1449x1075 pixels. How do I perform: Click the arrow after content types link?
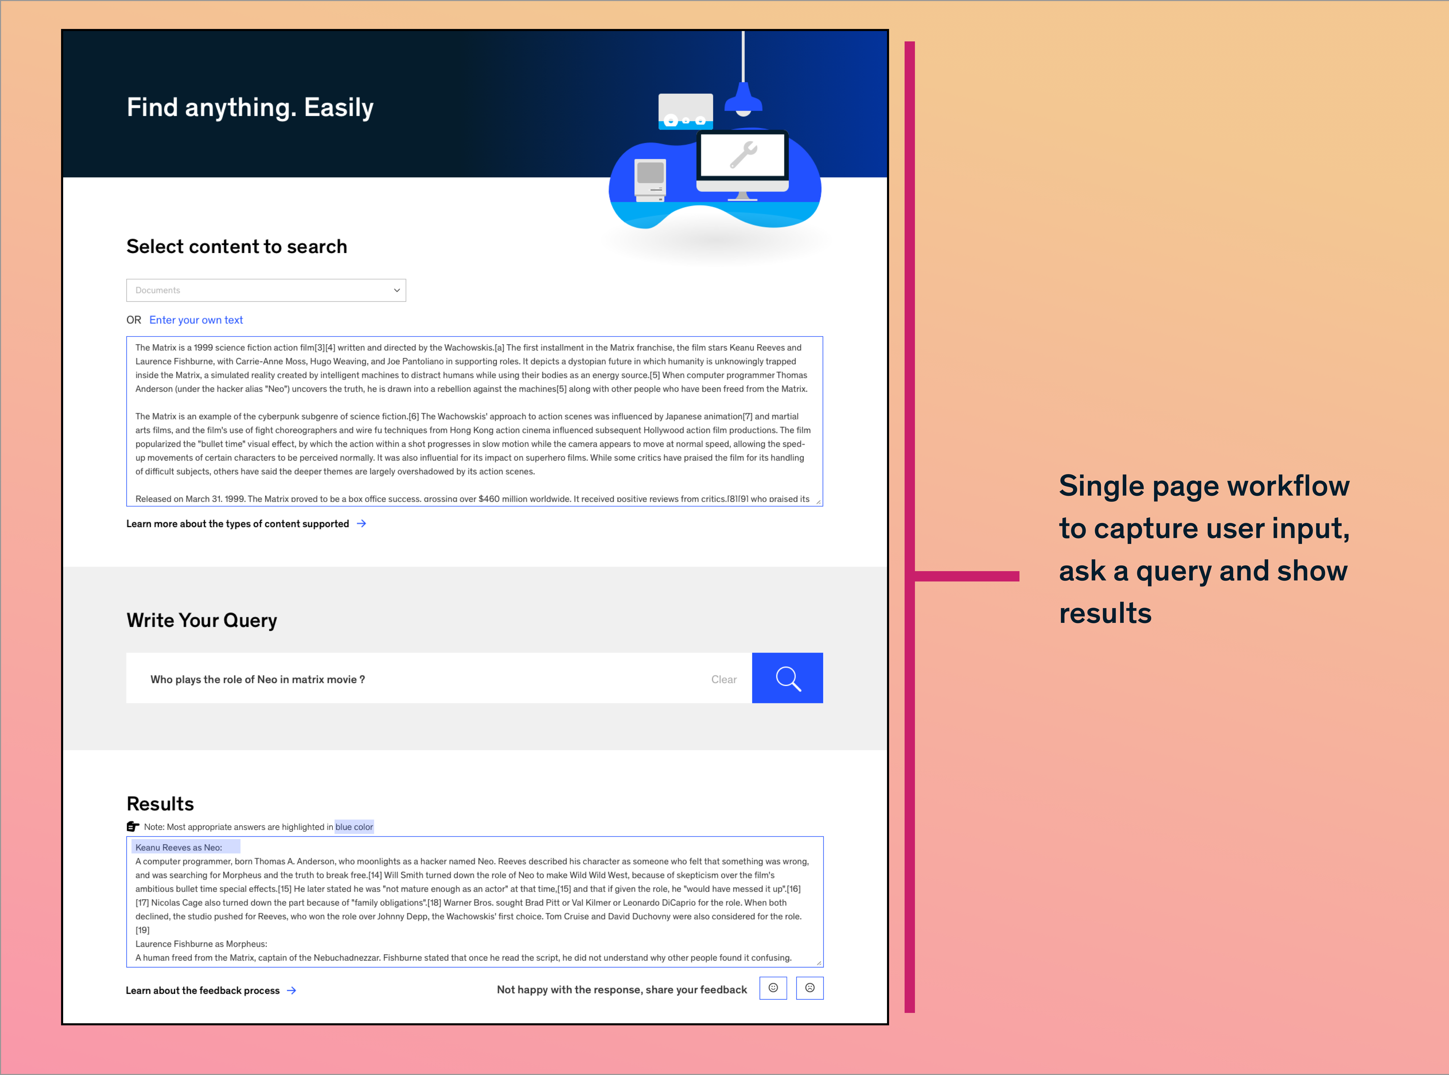tap(361, 523)
